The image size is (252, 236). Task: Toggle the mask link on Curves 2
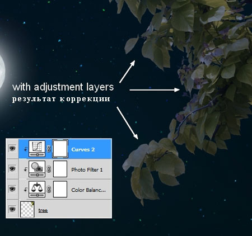[49, 149]
